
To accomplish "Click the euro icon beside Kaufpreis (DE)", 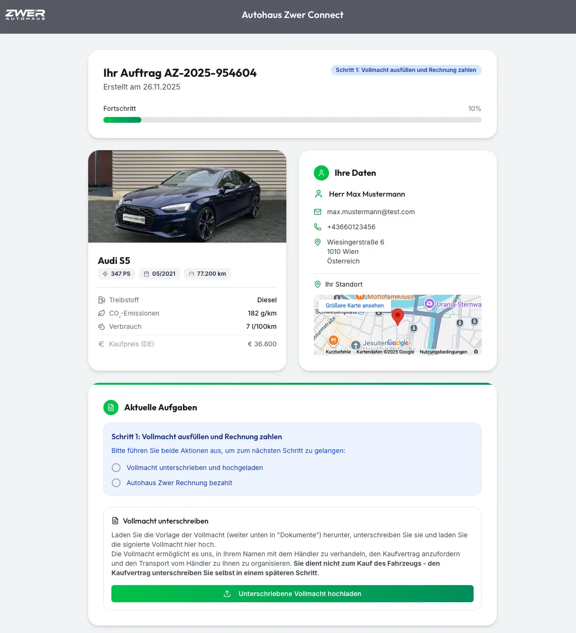I will point(101,344).
